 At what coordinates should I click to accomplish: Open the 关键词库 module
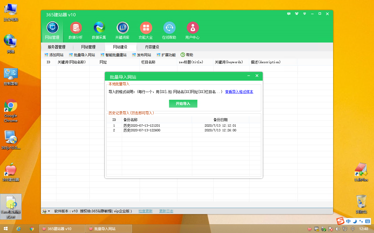click(x=122, y=31)
